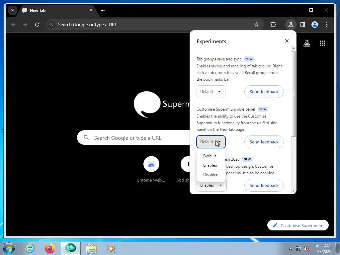The height and width of the screenshot is (255, 340).
Task: Collapse the Customise Supermium side panel dropdown
Action: coord(211,141)
